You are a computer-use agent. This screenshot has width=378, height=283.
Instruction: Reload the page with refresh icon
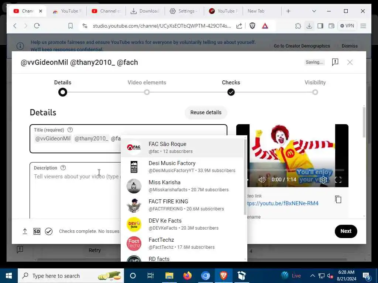(37, 26)
